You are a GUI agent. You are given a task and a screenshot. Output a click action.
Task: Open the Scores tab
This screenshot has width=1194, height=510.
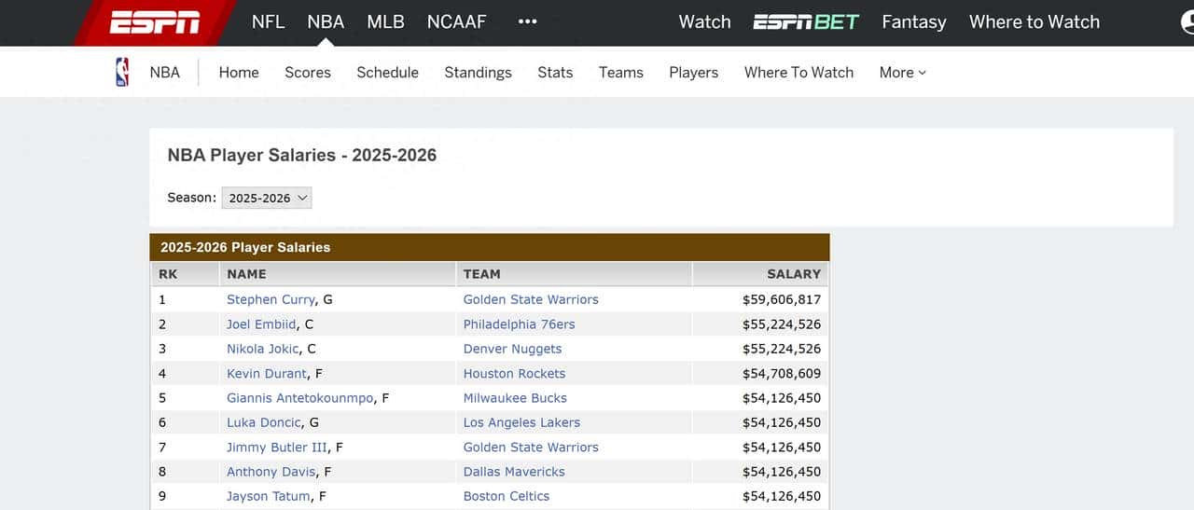[308, 72]
